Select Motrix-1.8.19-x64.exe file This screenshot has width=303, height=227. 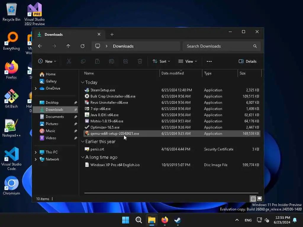point(172,121)
